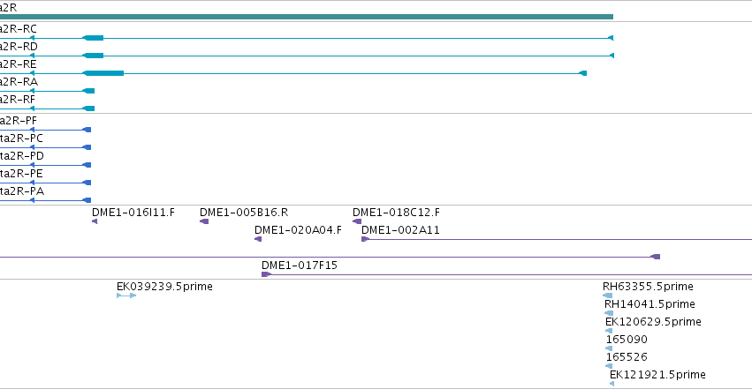Click the purple start arrow of DME1-002A11
This screenshot has height=389, width=752.
[365, 239]
